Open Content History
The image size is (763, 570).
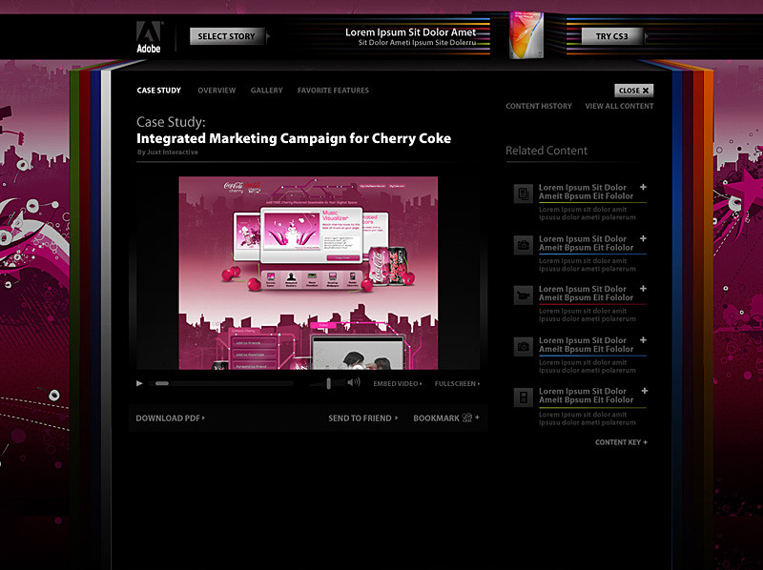click(539, 106)
